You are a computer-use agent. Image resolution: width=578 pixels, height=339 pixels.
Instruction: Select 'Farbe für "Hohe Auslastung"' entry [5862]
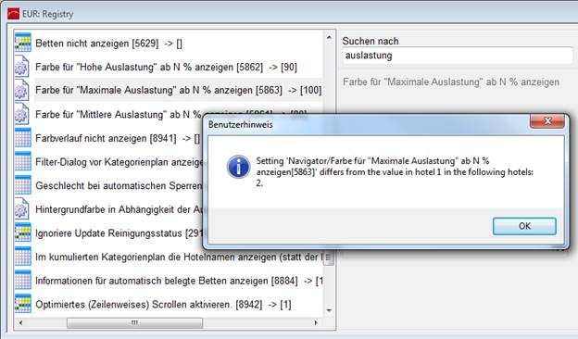[x=166, y=67]
